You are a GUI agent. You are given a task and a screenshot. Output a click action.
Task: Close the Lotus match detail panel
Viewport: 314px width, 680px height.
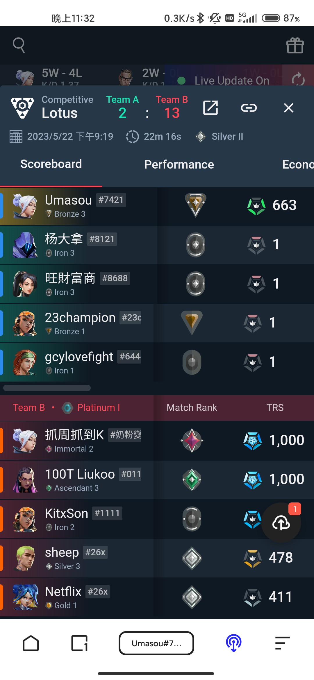click(x=289, y=108)
